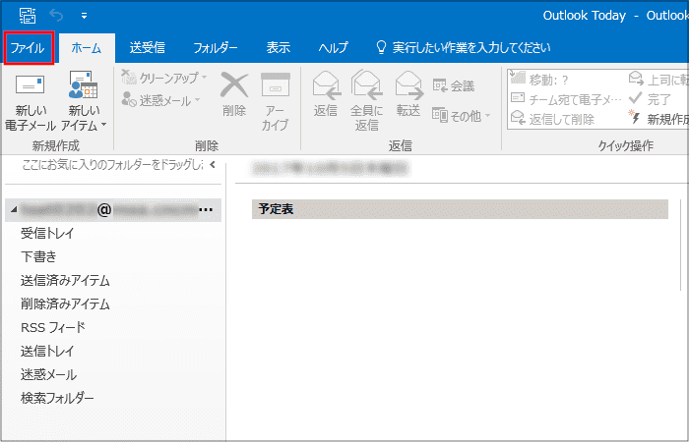Open the 迷惑メール ribbon menu

pyautogui.click(x=160, y=100)
